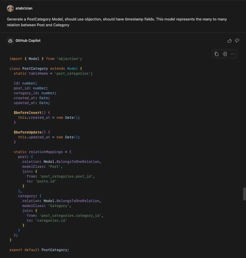Downvote the Copilot response with thumbs down
Image resolution: width=246 pixels, height=258 pixels.
pos(237,41)
